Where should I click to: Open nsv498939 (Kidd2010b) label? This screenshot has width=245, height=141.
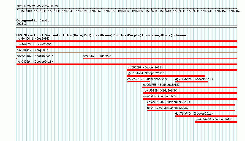160,90
